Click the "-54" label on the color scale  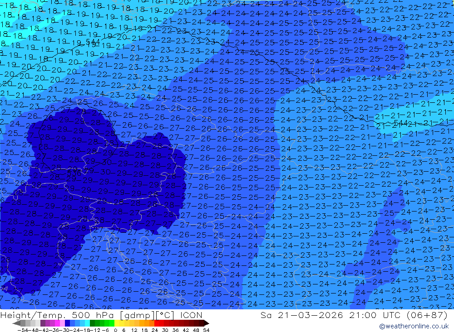23,330
